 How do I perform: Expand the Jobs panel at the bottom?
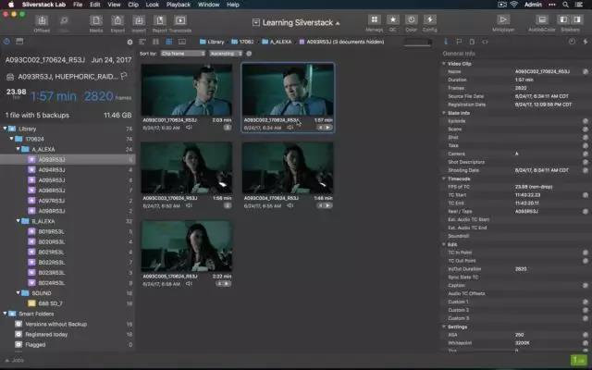tap(15, 360)
